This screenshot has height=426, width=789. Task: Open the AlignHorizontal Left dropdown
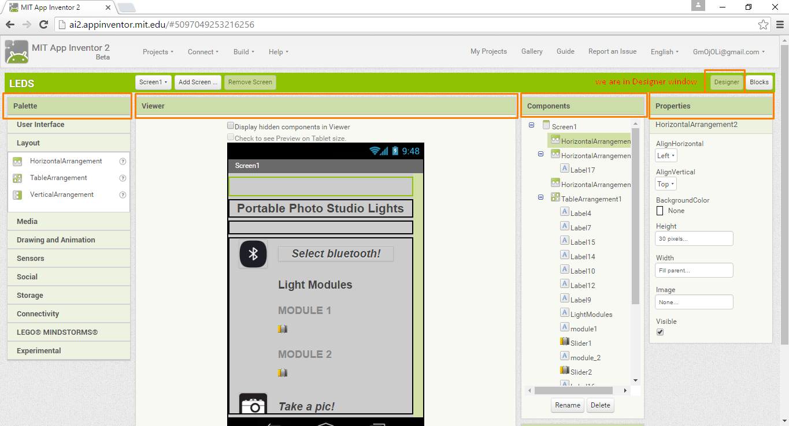coord(666,156)
